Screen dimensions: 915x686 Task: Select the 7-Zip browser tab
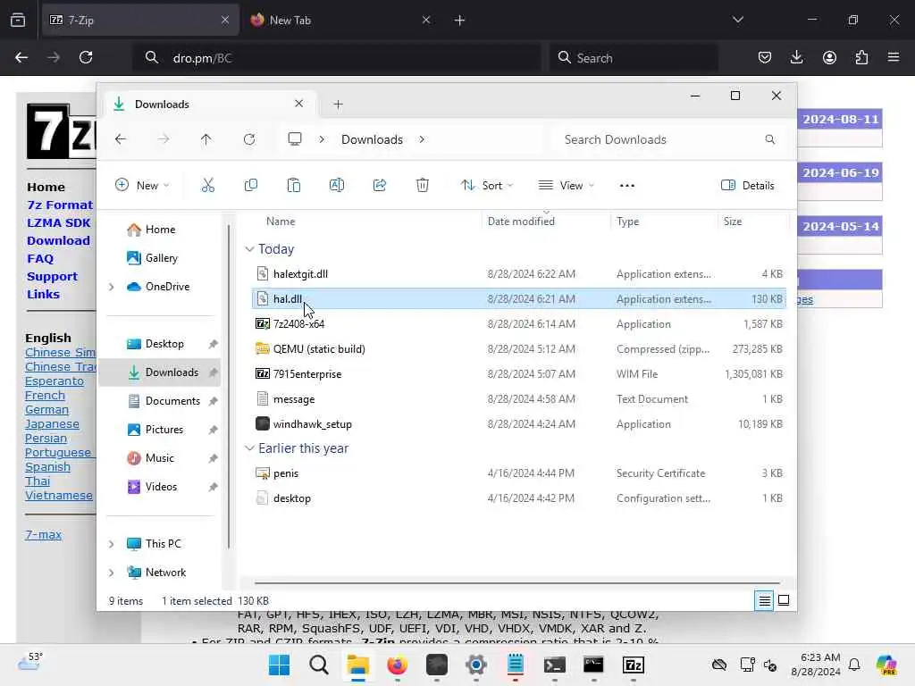[140, 20]
